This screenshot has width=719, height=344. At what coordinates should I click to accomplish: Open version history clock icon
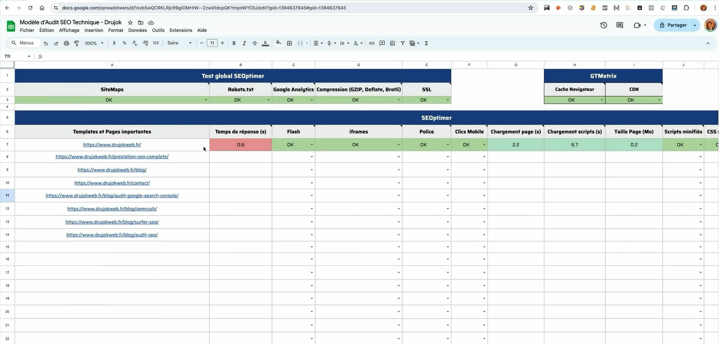(604, 25)
